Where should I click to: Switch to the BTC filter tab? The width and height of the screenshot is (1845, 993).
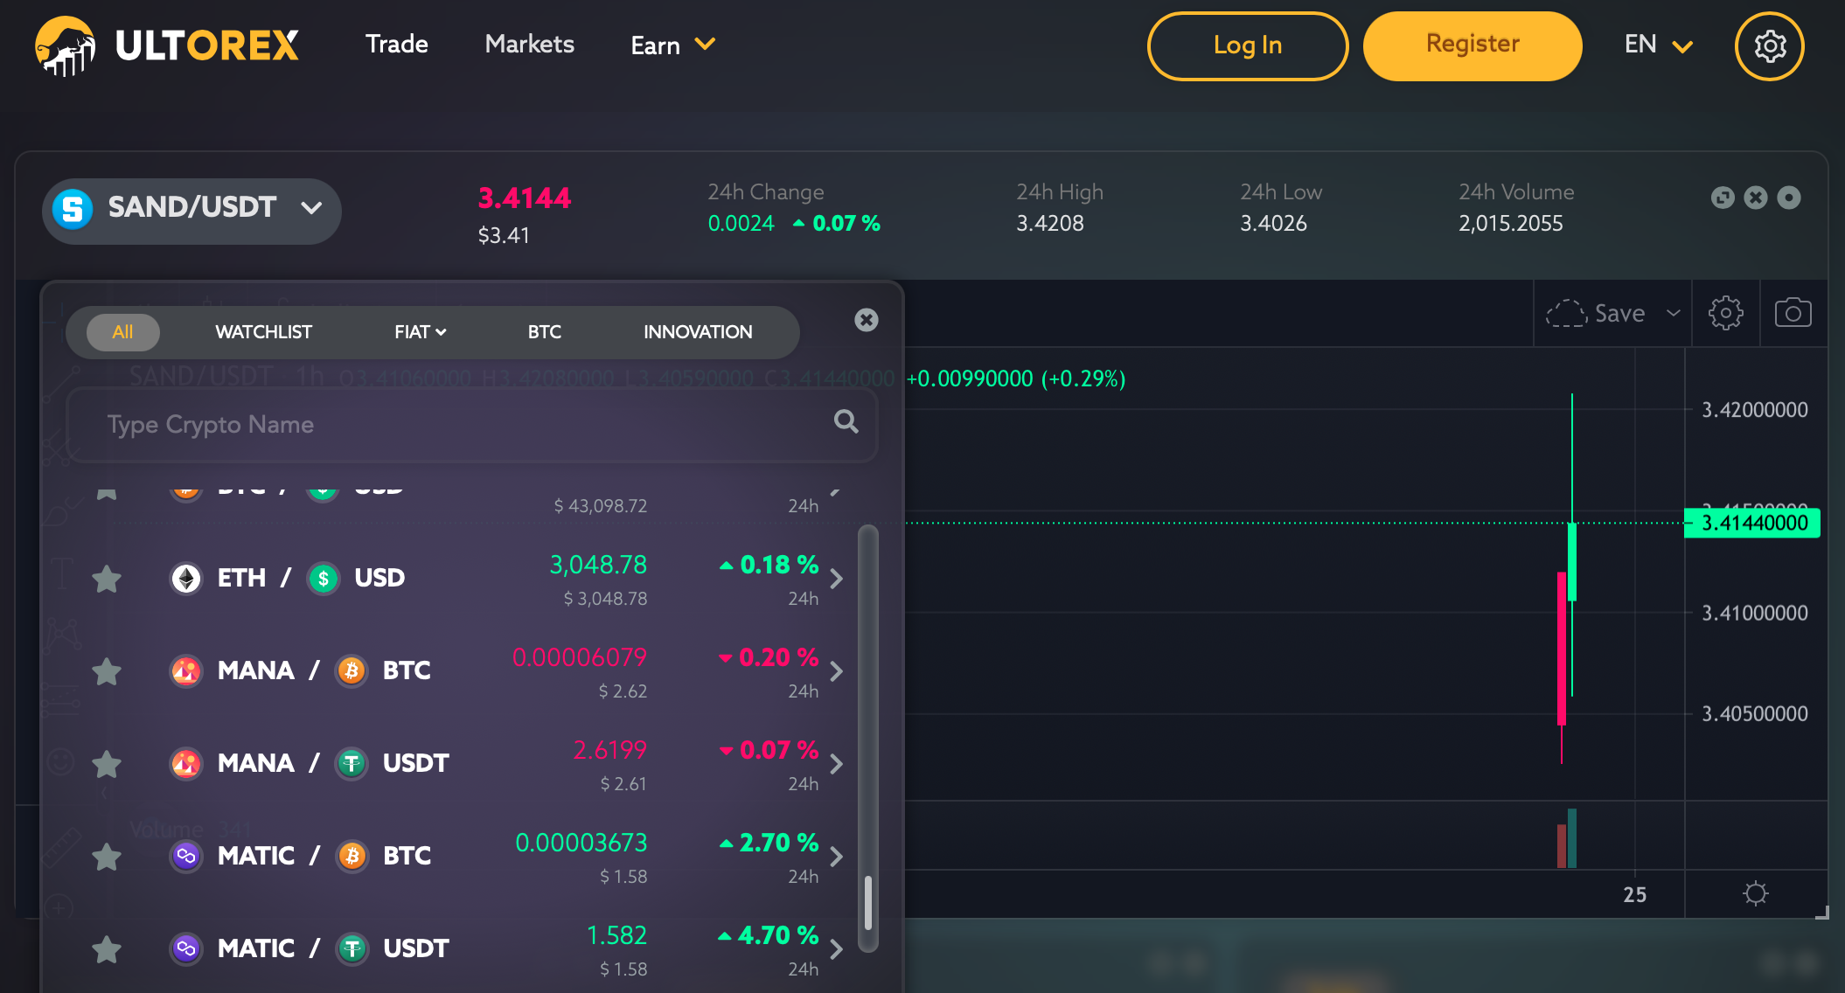tap(544, 332)
